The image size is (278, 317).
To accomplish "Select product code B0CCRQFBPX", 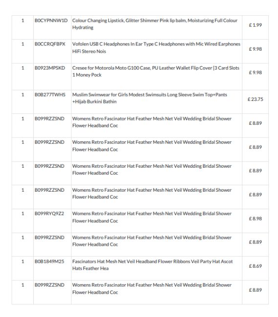I will tap(50, 44).
